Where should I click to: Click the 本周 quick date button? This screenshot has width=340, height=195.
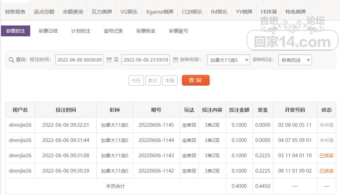click(x=170, y=81)
